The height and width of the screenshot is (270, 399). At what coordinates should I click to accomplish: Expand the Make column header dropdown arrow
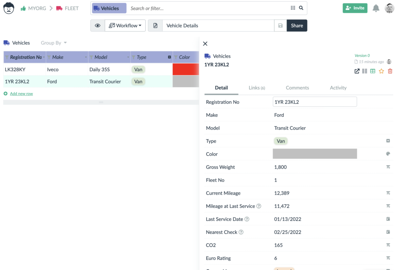[86, 57]
